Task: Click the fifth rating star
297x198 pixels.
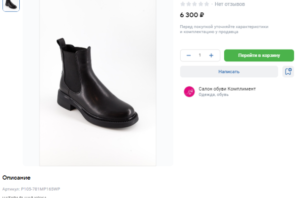Action: 207,4
